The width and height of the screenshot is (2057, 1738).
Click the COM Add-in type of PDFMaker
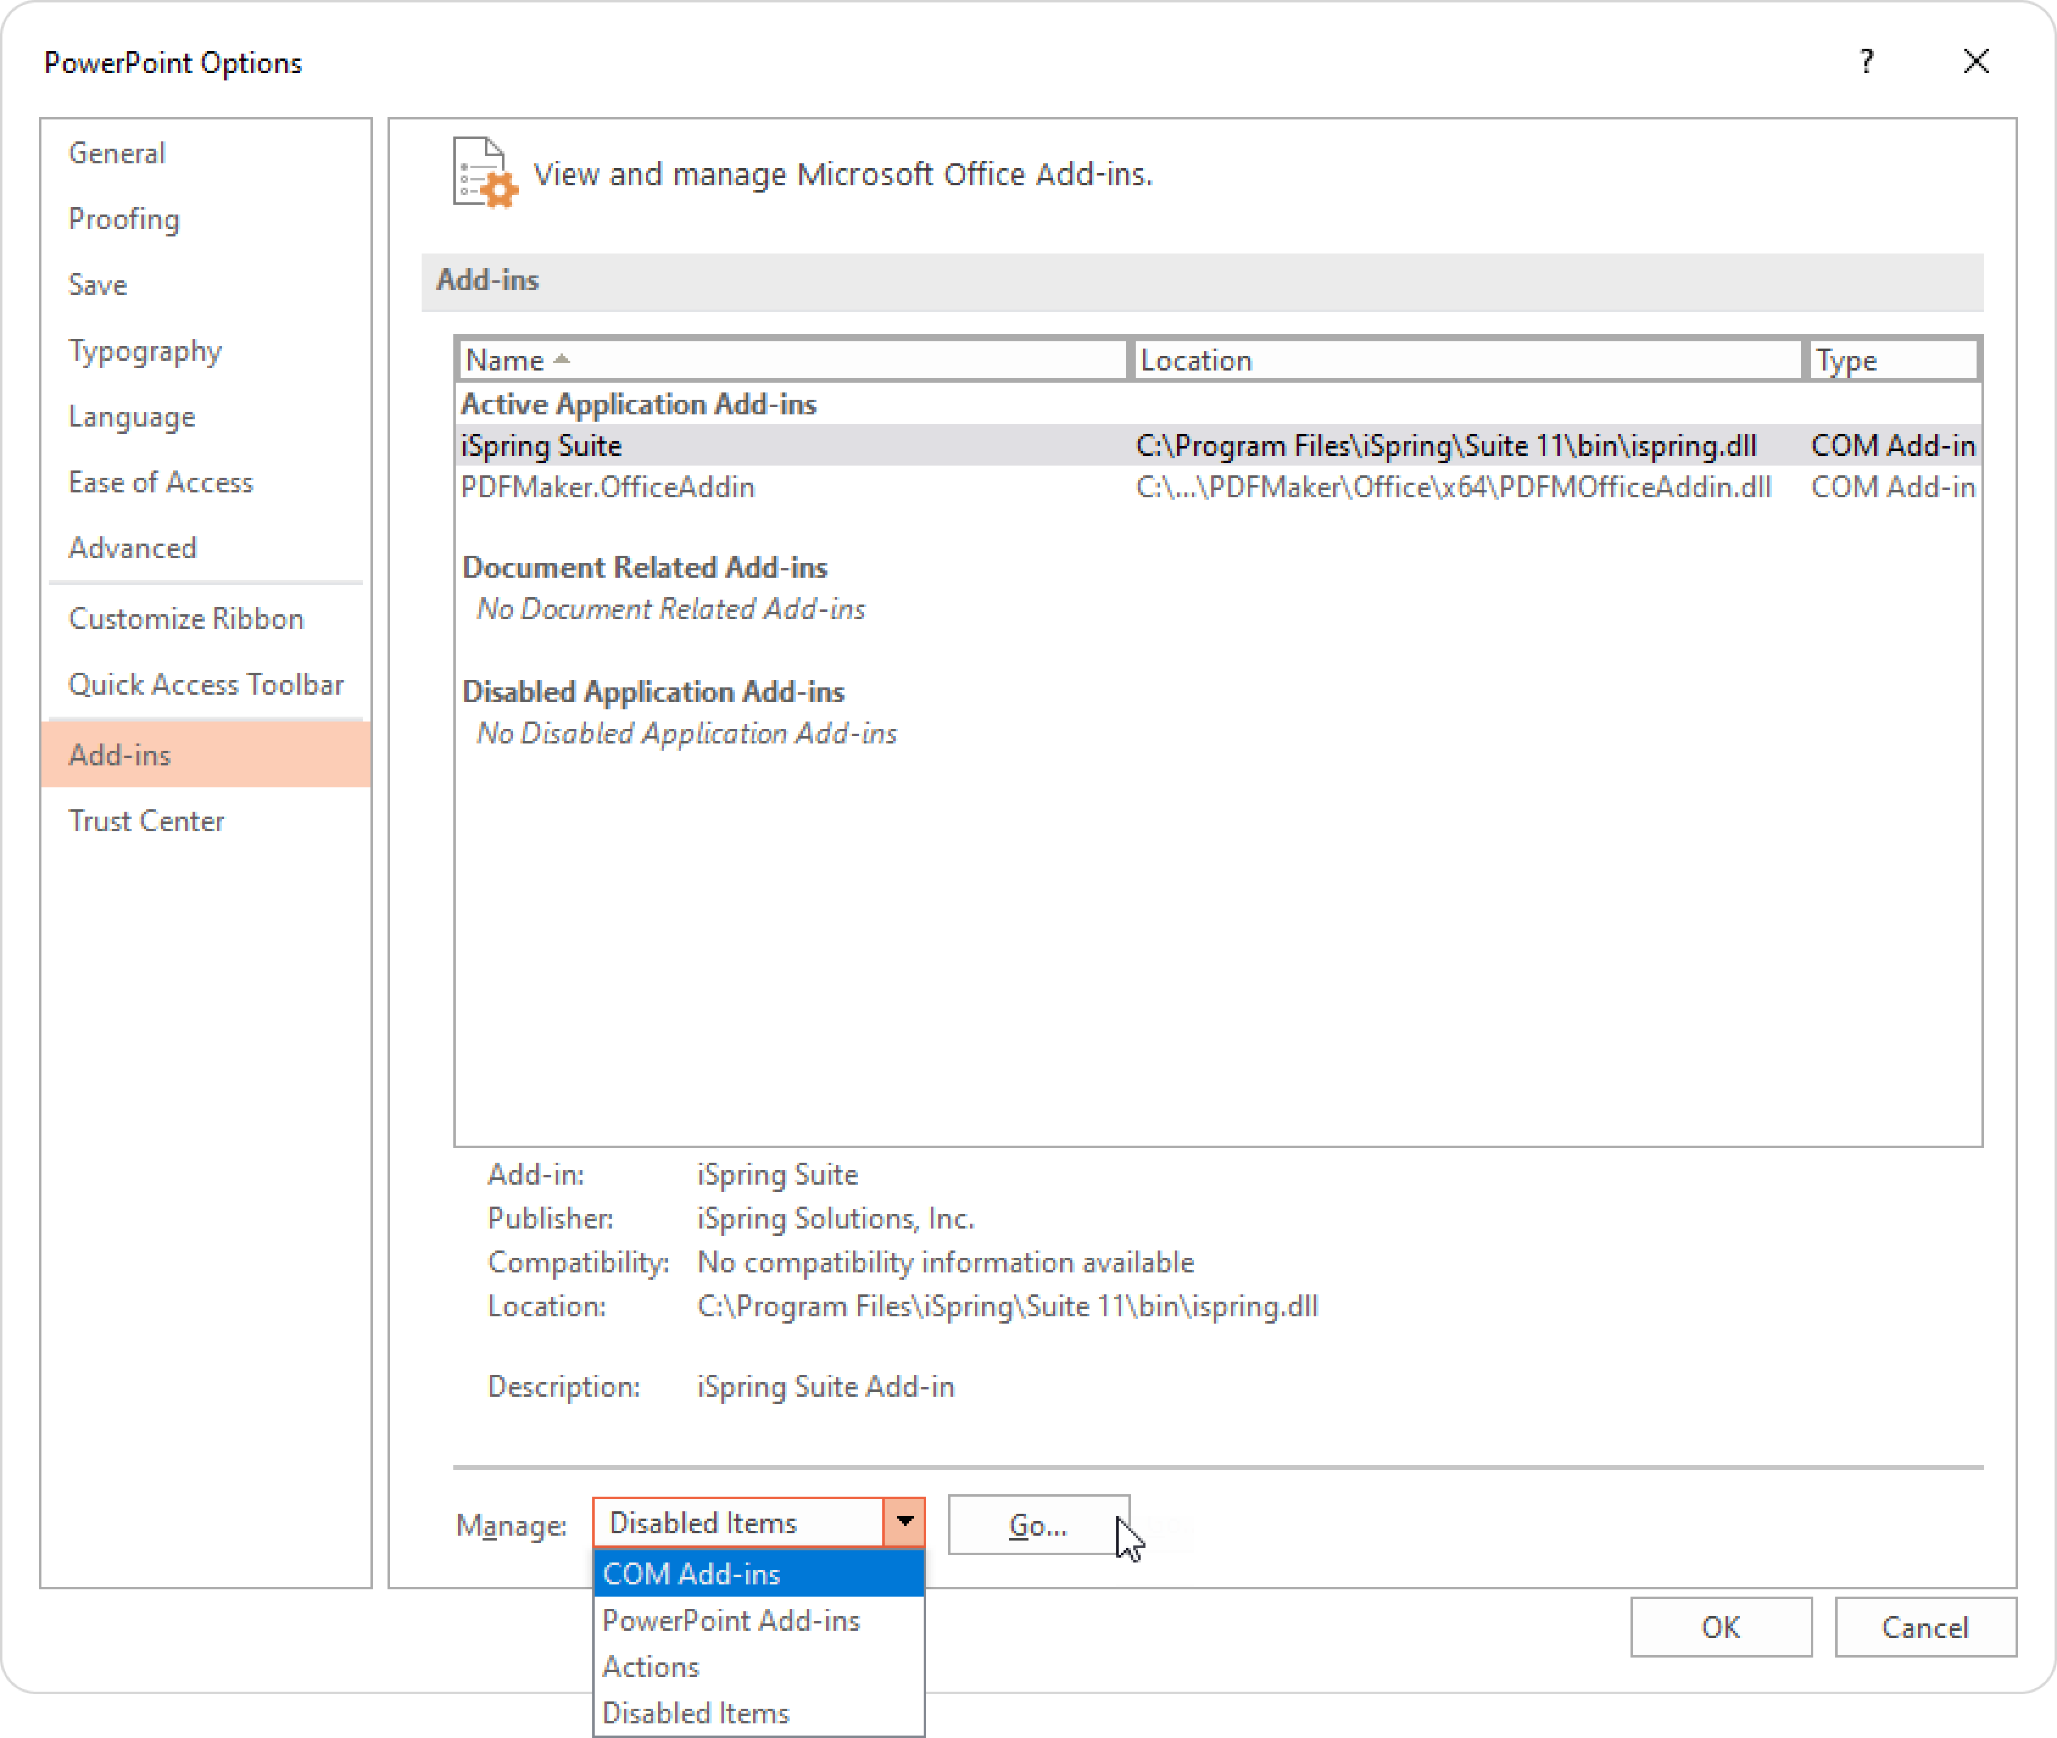[x=1892, y=487]
